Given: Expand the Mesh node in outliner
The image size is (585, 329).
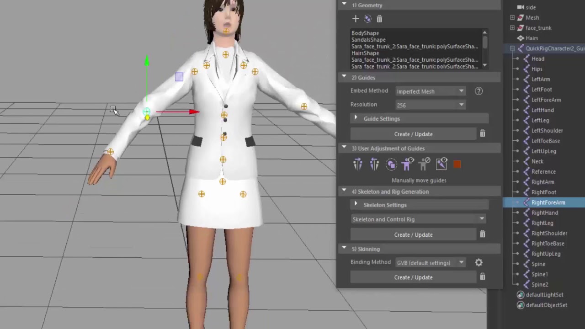Looking at the screenshot, I should (x=512, y=17).
